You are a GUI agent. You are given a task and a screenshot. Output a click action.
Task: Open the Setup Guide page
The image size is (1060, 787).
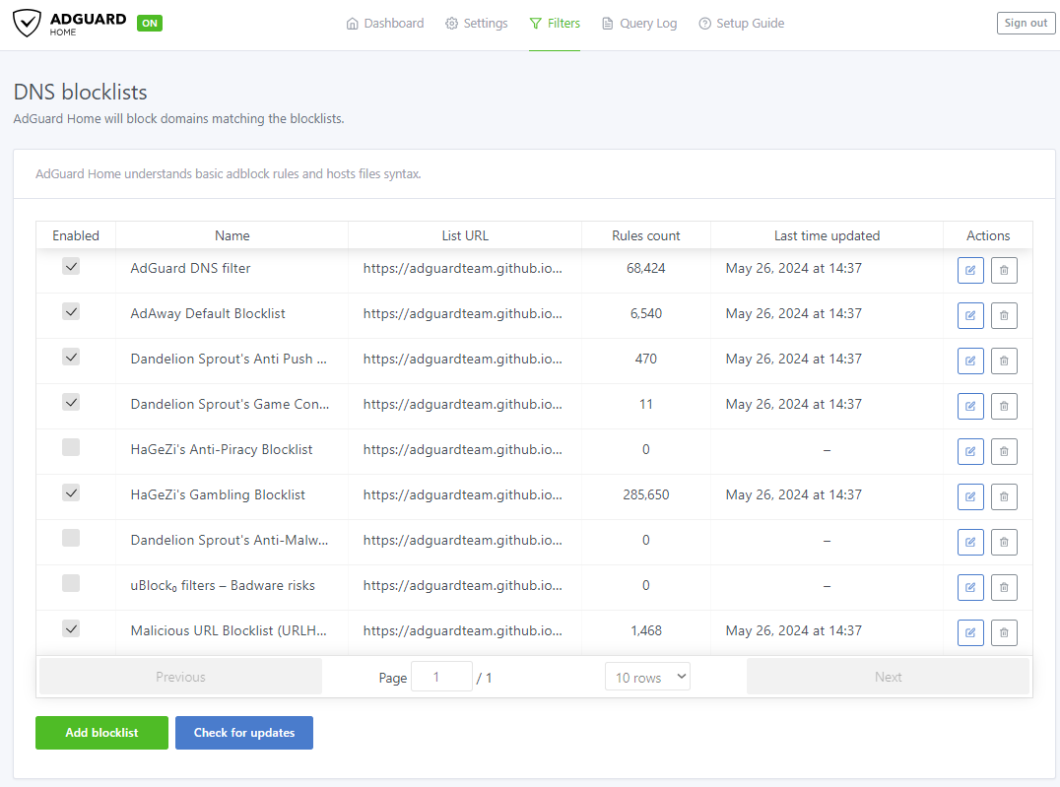(741, 23)
